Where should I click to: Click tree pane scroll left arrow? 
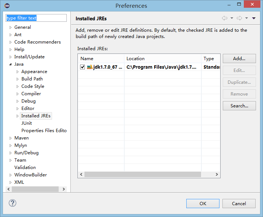(x=8, y=189)
